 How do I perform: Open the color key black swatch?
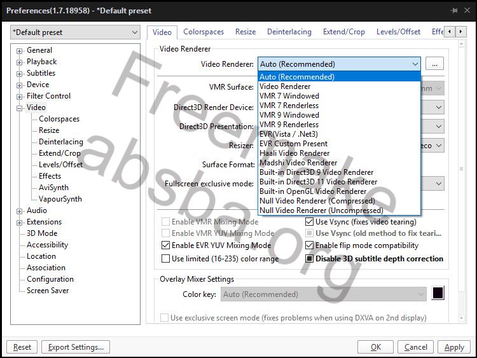pyautogui.click(x=438, y=293)
